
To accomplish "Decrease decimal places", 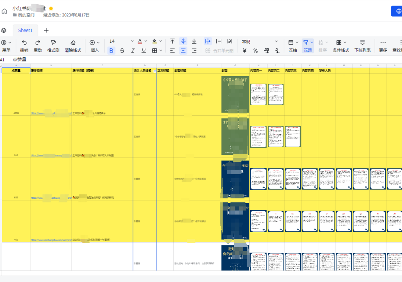I will (x=277, y=51).
